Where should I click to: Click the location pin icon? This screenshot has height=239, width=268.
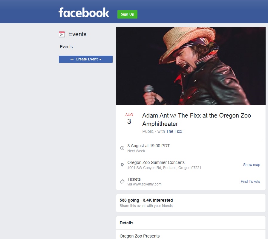[122, 165]
